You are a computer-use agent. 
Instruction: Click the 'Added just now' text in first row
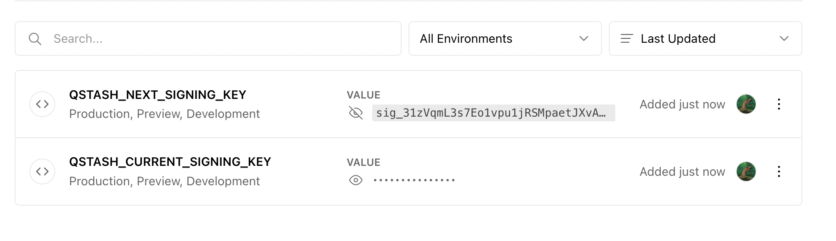pyautogui.click(x=682, y=104)
